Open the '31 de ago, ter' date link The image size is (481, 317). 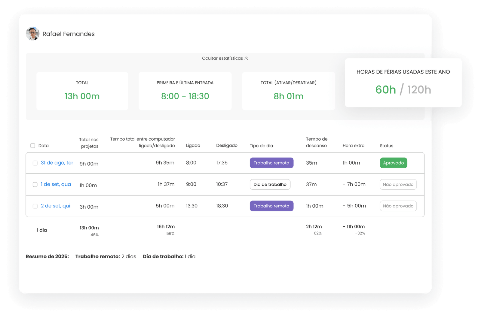(57, 163)
